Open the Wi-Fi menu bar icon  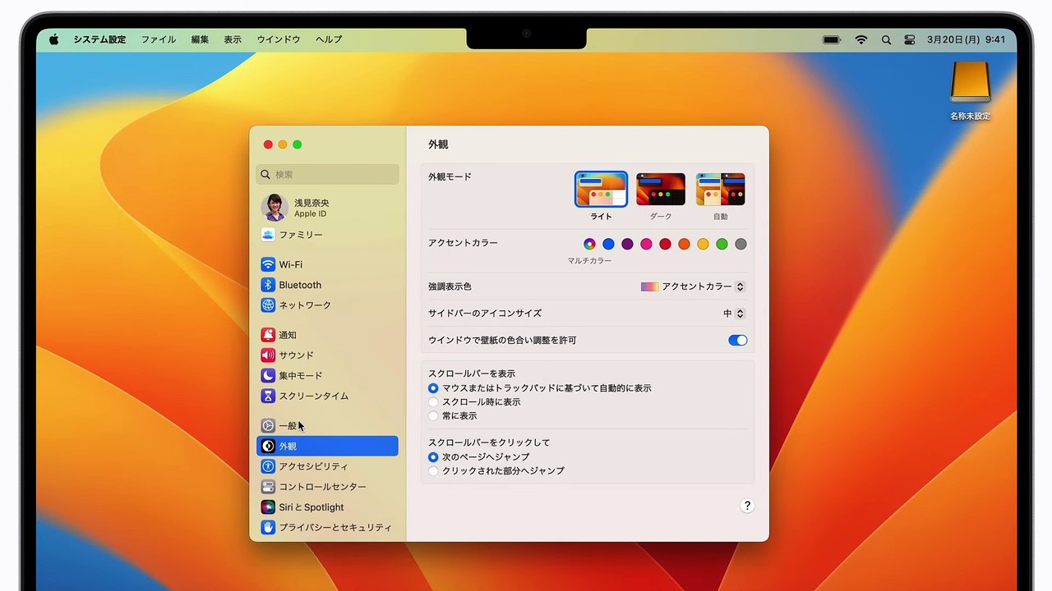pyautogui.click(x=861, y=39)
